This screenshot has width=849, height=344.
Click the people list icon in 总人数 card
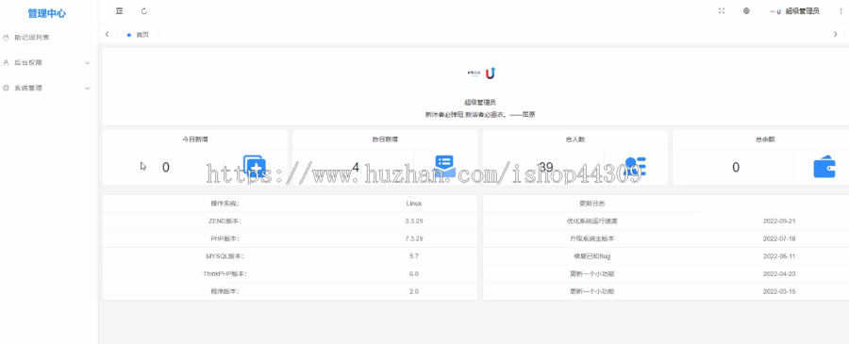click(x=635, y=167)
